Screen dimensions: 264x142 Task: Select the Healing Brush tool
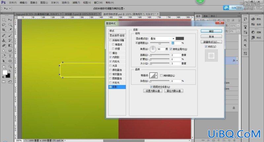[4, 36]
